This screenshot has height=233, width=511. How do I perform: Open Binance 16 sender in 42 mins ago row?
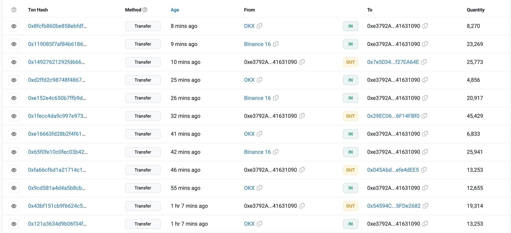coord(257,152)
